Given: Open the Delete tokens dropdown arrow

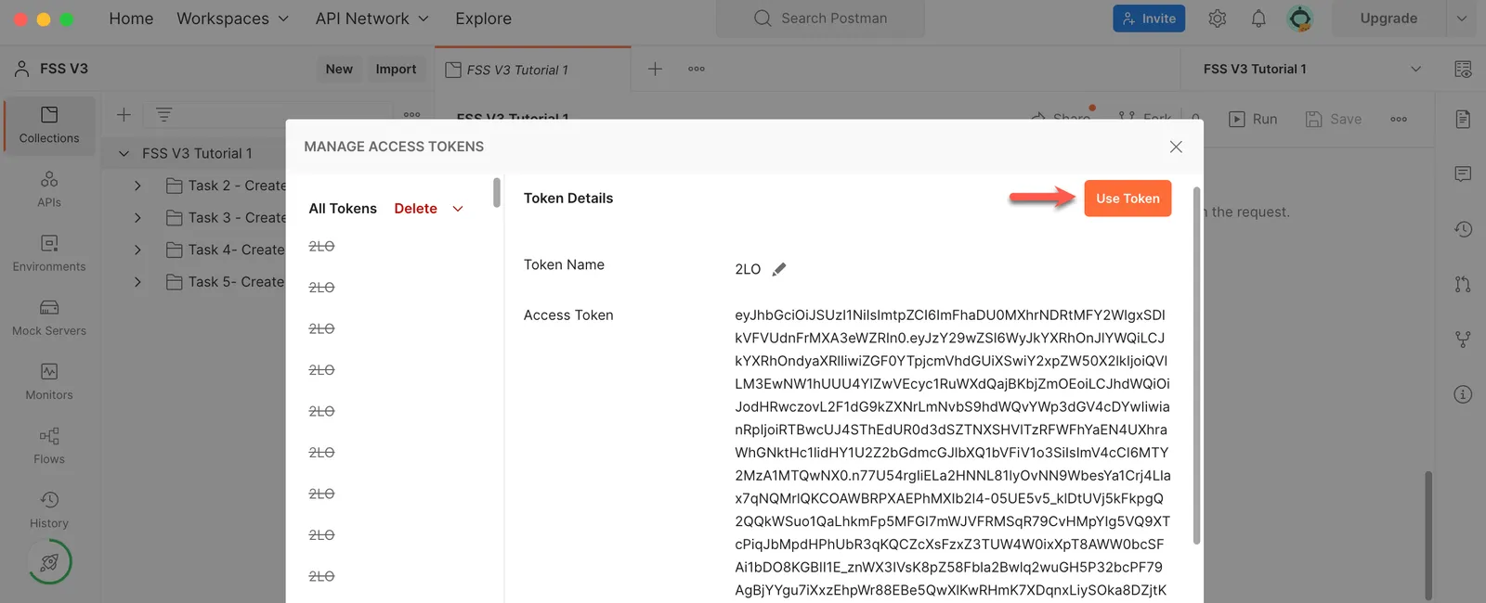Looking at the screenshot, I should [458, 209].
